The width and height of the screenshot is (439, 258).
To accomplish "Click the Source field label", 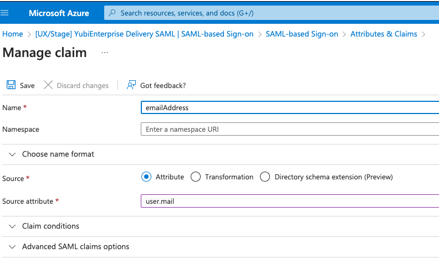I will pyautogui.click(x=13, y=179).
